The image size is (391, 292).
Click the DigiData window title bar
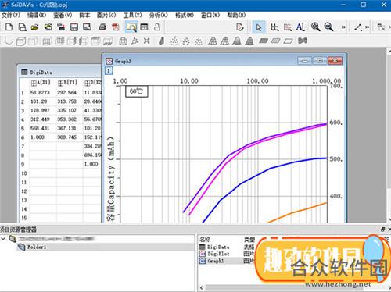tap(59, 72)
